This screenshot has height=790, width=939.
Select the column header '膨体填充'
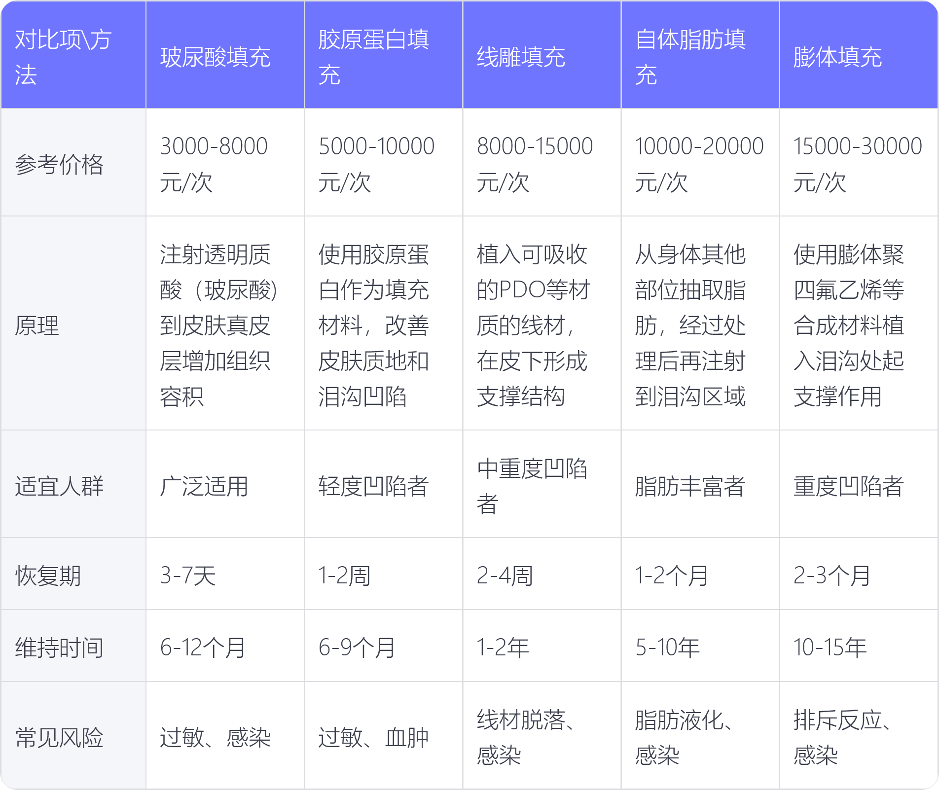(x=858, y=55)
